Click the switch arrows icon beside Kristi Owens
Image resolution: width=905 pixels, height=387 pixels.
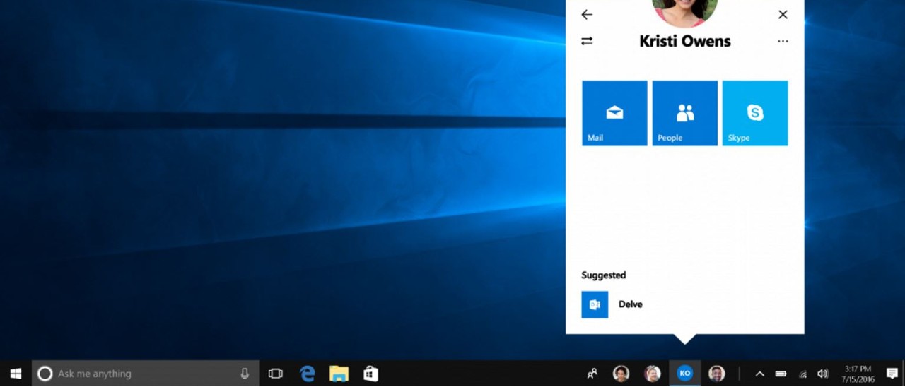(x=587, y=41)
